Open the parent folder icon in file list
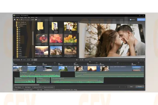Viewport: 158px width, 105px height. coord(40,26)
